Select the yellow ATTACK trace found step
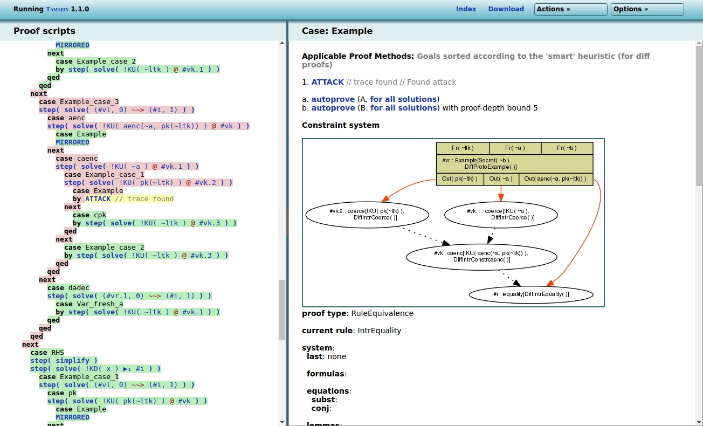The width and height of the screenshot is (703, 426). click(128, 199)
